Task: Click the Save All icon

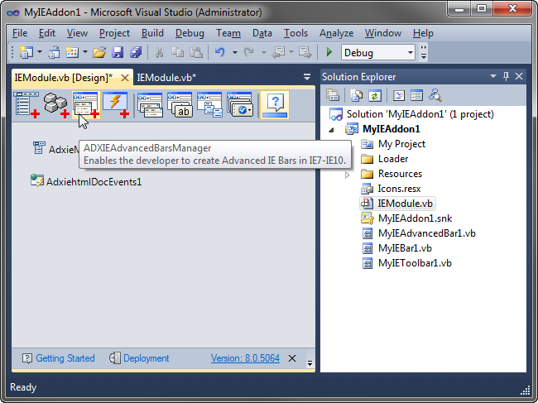Action: (136, 52)
